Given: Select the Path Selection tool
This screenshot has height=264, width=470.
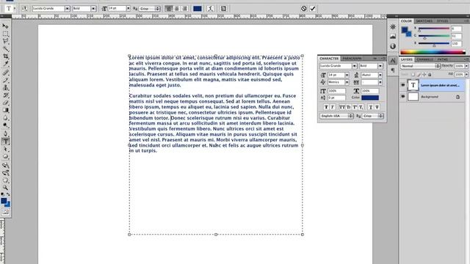Looking at the screenshot, I should click(5, 149).
